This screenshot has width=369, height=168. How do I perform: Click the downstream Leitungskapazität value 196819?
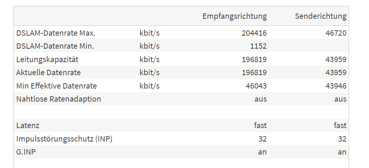[x=254, y=59]
